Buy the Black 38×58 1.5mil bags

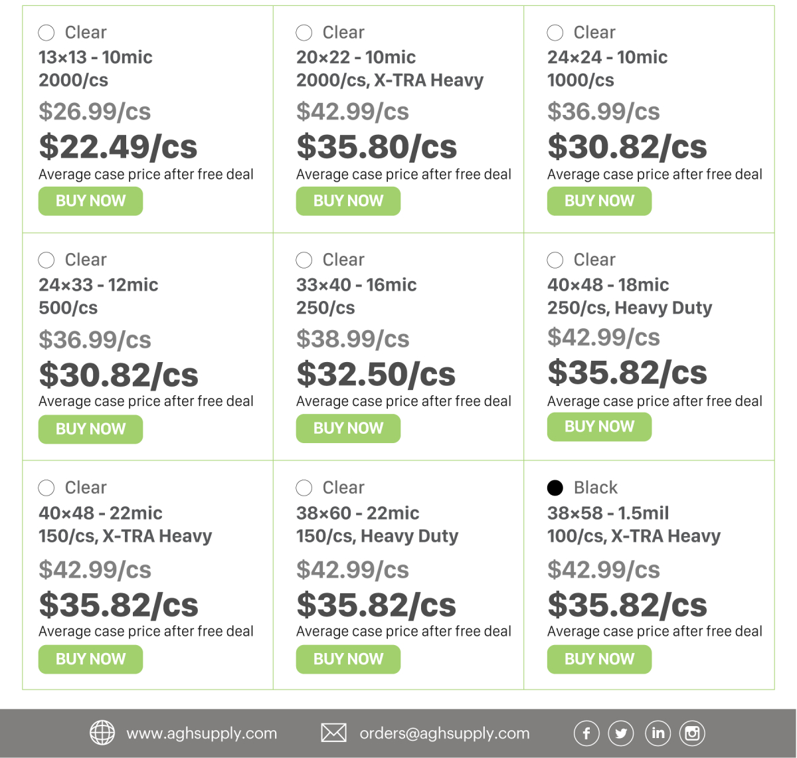click(x=599, y=659)
